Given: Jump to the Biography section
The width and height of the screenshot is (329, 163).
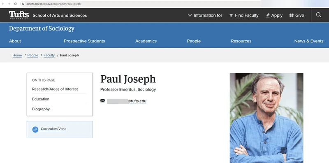Looking at the screenshot, I should click(x=41, y=109).
